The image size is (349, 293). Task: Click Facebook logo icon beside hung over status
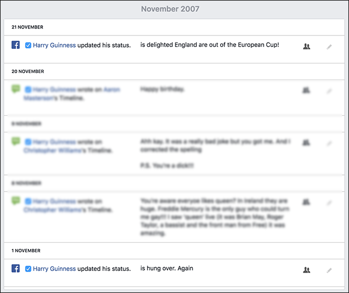[16, 269]
